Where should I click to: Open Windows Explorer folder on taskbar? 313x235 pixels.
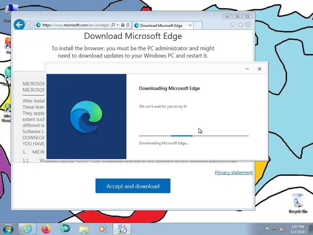[x=84, y=229]
